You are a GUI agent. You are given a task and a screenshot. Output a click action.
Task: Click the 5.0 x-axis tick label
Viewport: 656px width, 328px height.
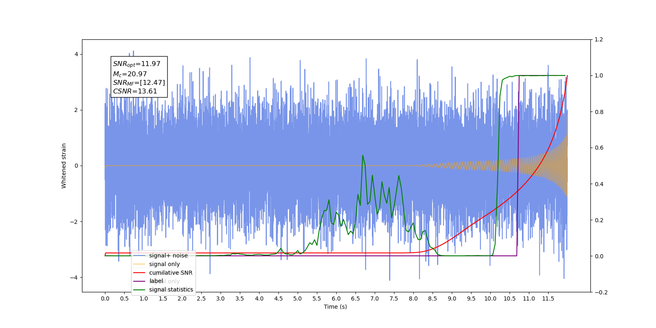(298, 298)
